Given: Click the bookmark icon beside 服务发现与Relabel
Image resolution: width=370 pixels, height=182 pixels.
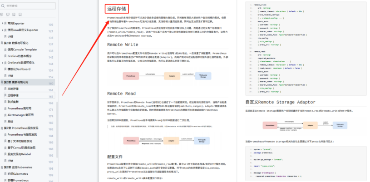Looking at the screenshot, I should tap(5, 154).
